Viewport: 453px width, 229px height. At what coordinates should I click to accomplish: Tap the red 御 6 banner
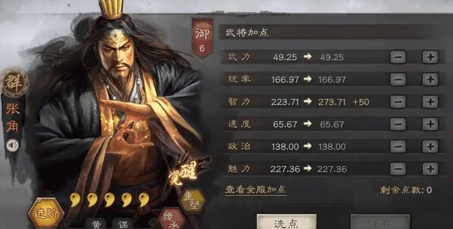(x=202, y=37)
